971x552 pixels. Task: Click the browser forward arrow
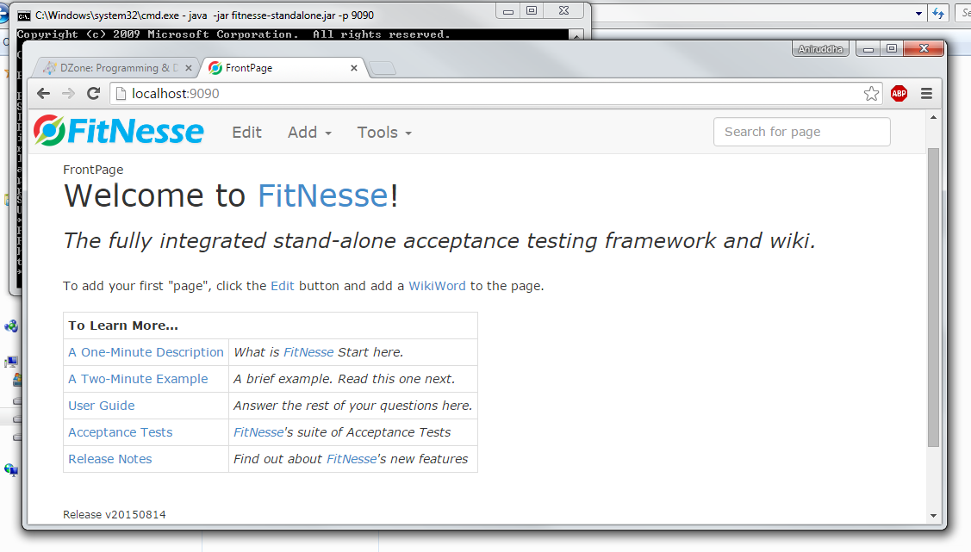[x=68, y=94]
